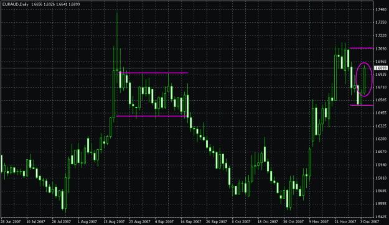Image resolution: width=389 pixels, height=225 pixels.
Task: Click the 14 Sep 2007 date label
Action: [191, 221]
